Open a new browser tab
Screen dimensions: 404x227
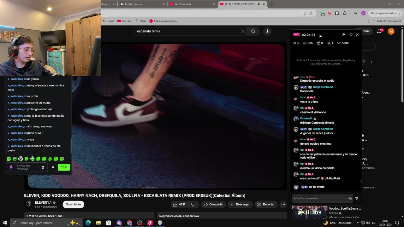click(271, 4)
